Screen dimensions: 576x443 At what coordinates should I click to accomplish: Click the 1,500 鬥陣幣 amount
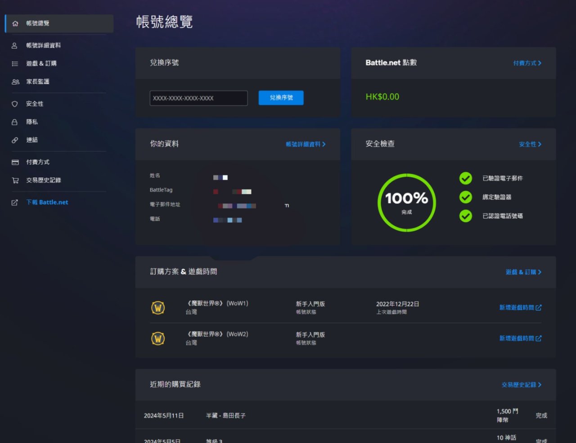point(508,416)
